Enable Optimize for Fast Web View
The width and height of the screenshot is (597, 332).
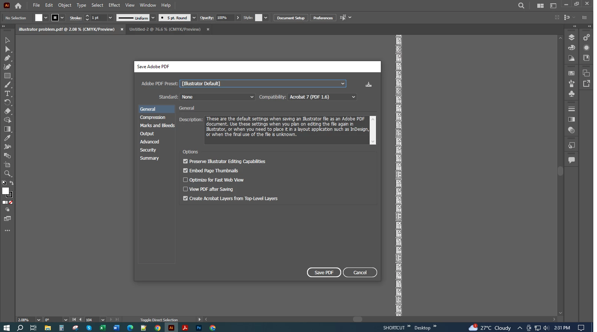(x=185, y=180)
